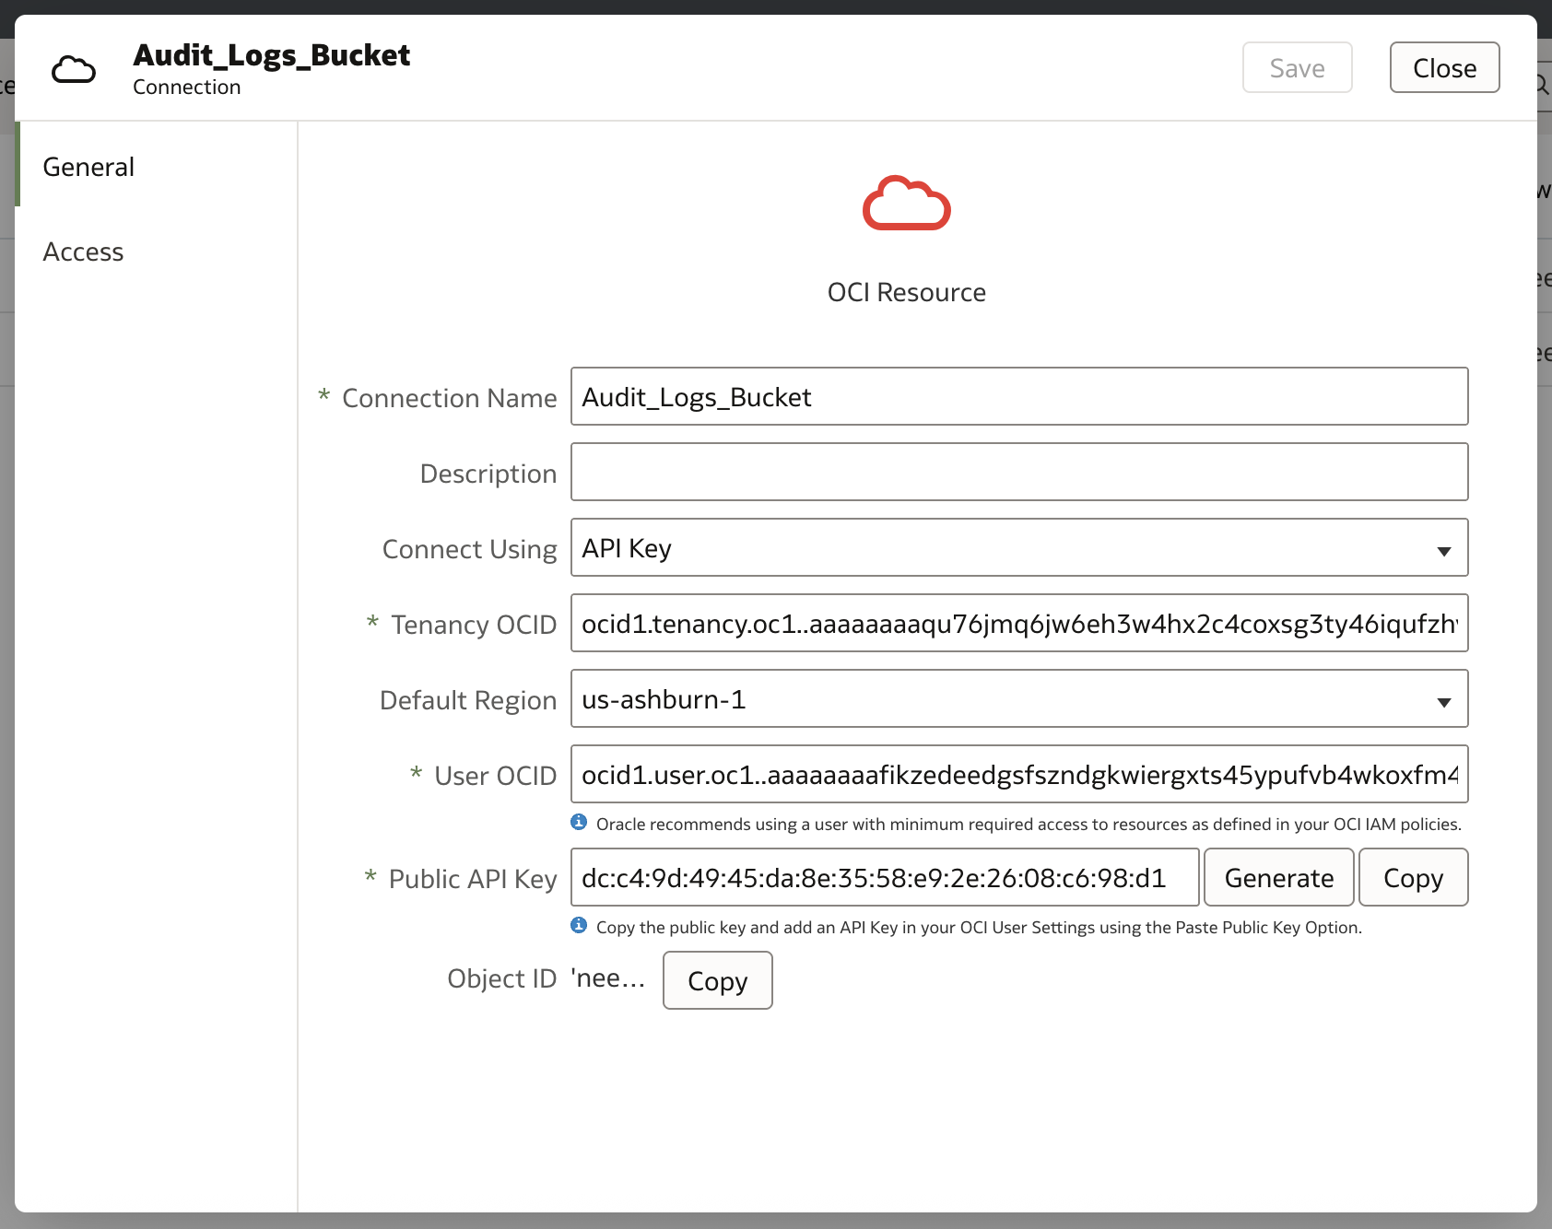This screenshot has width=1552, height=1229.
Task: Click the info icon below User OCID field
Action: (x=580, y=824)
